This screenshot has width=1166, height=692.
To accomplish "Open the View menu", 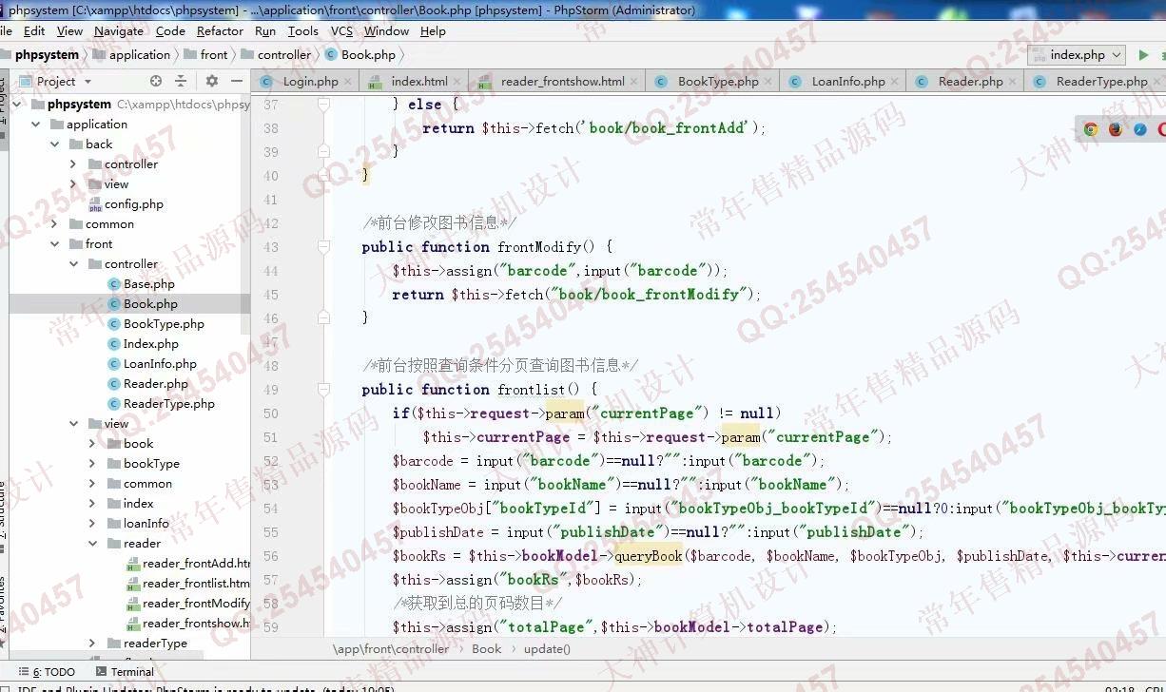I will 70,30.
